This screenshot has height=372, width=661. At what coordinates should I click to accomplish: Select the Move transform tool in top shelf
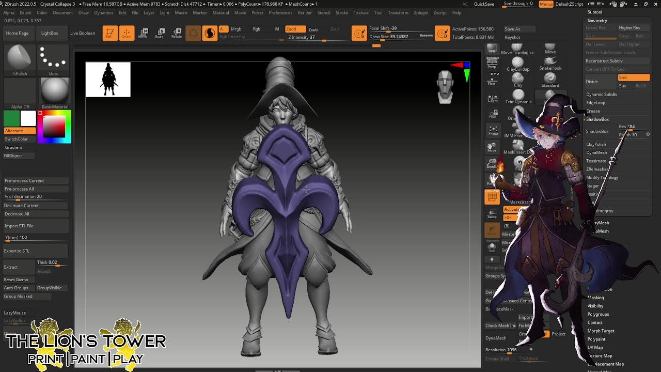coord(144,33)
